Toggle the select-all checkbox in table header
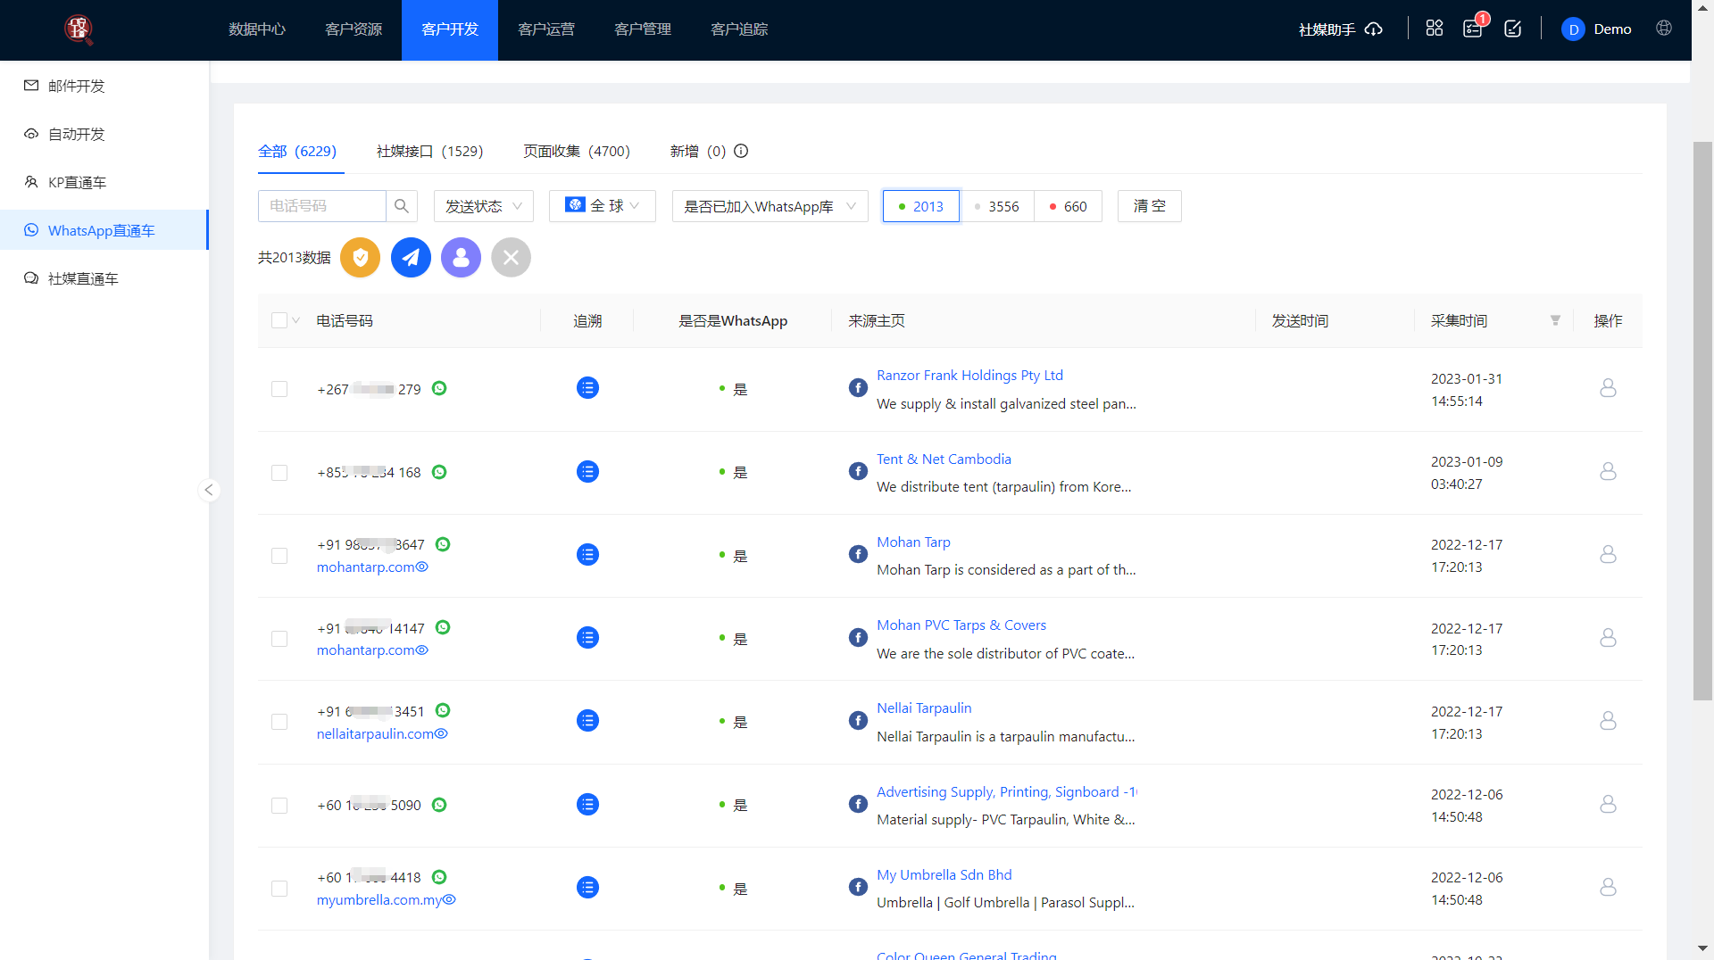The width and height of the screenshot is (1714, 960). (x=279, y=320)
